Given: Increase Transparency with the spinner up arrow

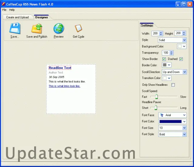Looking at the screenshot, I should (171, 52).
